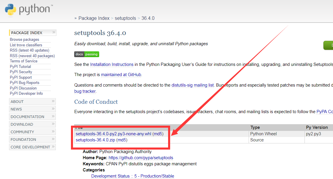Open Development Status 5 Production/Stable classifier

point(133,176)
